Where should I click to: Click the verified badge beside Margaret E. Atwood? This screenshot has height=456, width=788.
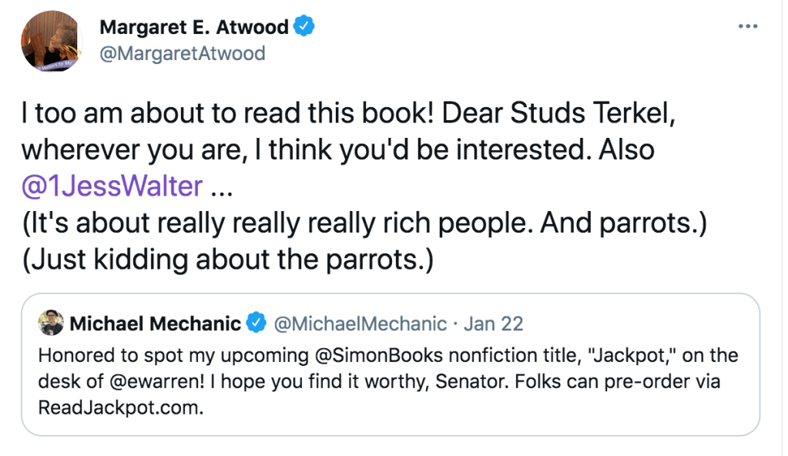[306, 28]
